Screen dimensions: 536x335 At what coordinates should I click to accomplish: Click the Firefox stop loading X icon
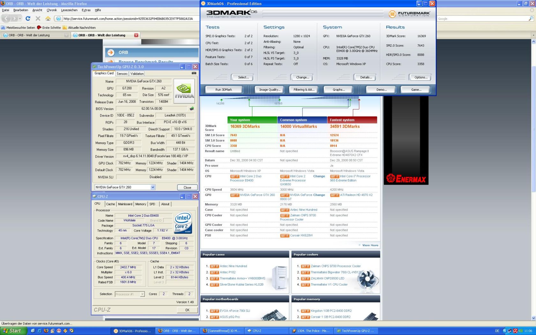click(x=38, y=19)
